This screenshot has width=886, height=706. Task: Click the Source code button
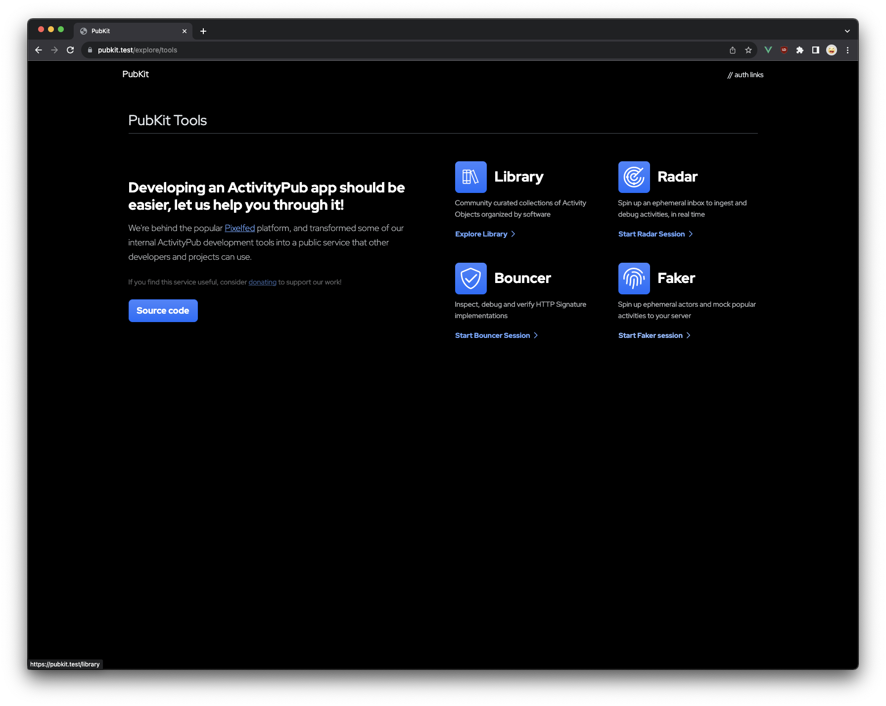(163, 311)
